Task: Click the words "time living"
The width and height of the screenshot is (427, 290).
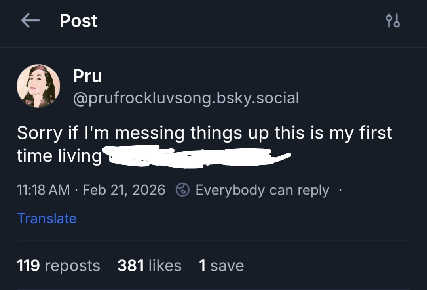Action: (59, 156)
